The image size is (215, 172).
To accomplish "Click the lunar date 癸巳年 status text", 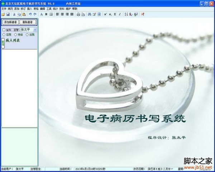I will coord(161,169).
